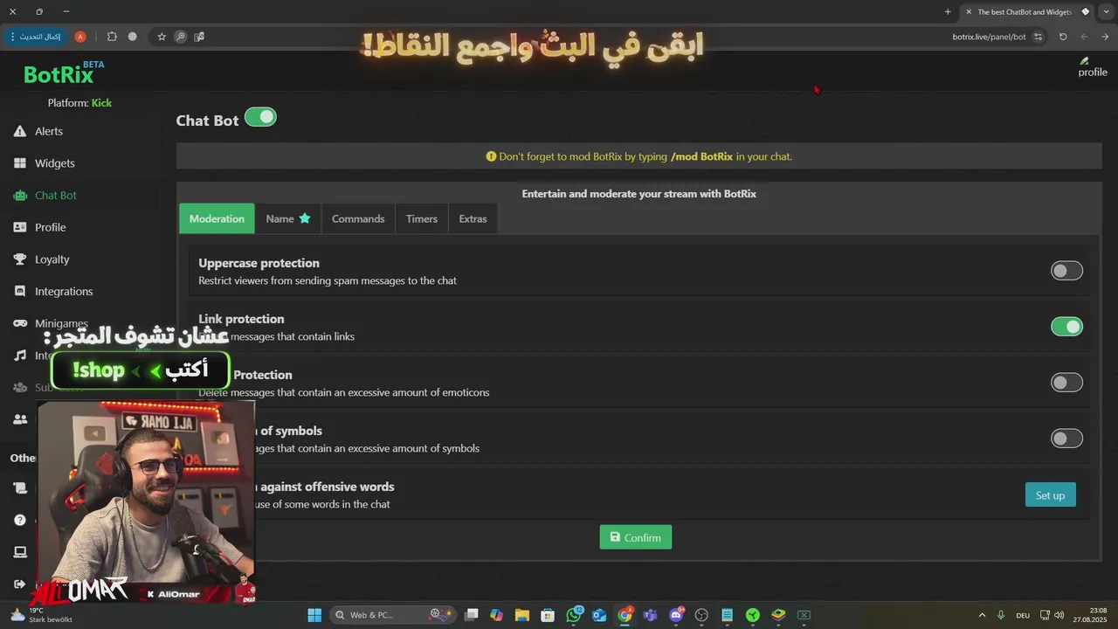This screenshot has height=629, width=1118.
Task: Open the Chrome update menu button
Action: (34, 37)
